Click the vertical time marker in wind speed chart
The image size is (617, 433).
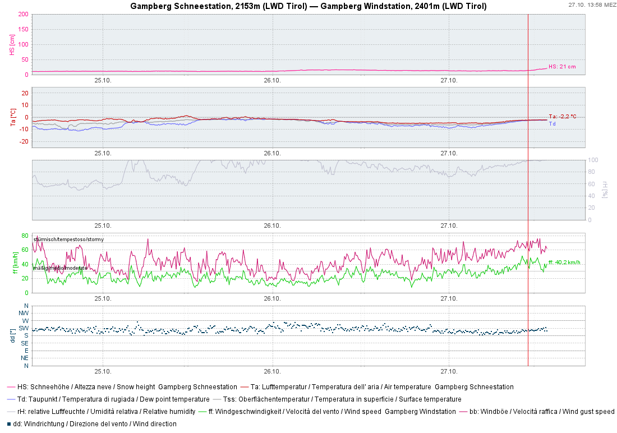(528, 262)
